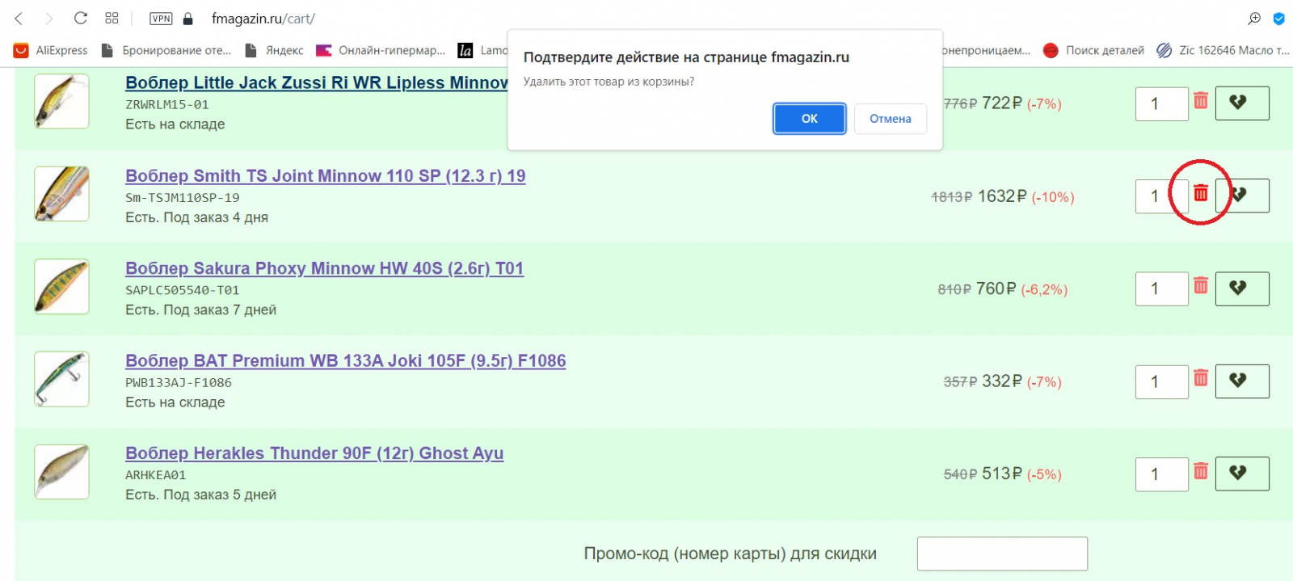Click the heart button in the Herakles Thunder row
Screen dimensions: 1293x581
[1242, 474]
